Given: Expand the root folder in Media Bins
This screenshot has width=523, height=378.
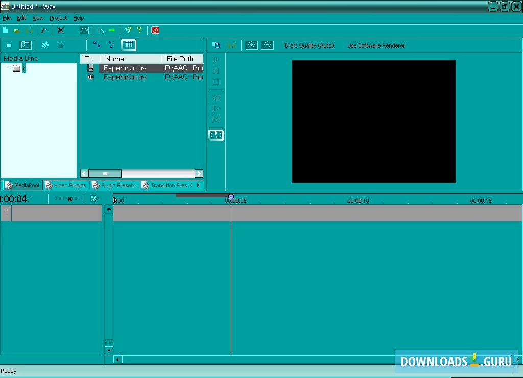Looking at the screenshot, I should (x=16, y=68).
